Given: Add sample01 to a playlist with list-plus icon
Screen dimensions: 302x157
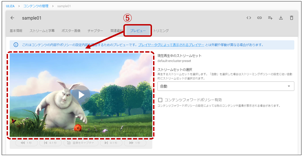Looking at the screenshot, I should (x=270, y=18).
